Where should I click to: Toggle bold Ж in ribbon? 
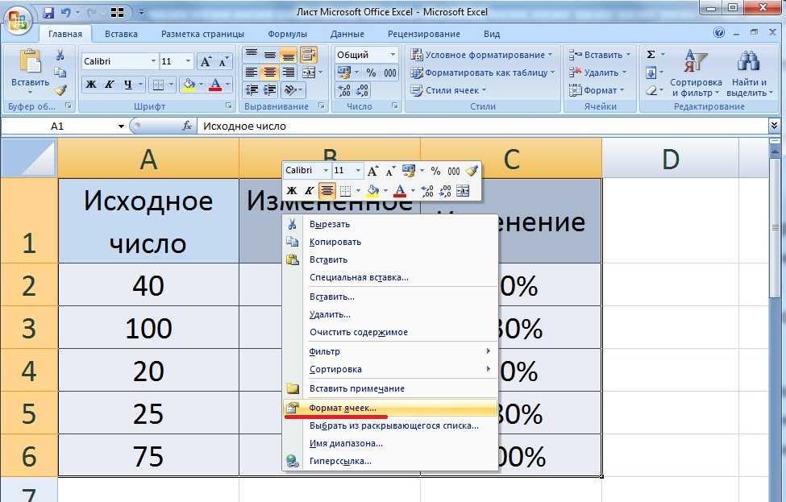tap(91, 84)
